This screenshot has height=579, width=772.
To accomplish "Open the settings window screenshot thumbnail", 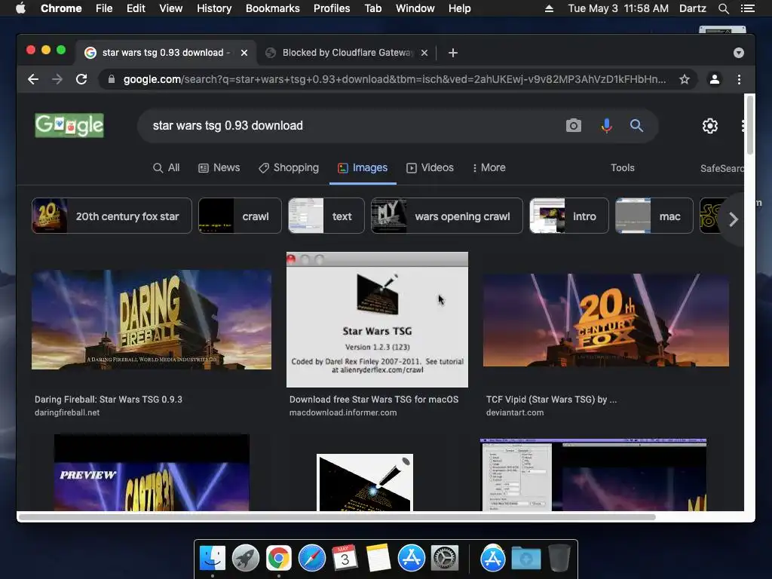I will [593, 475].
